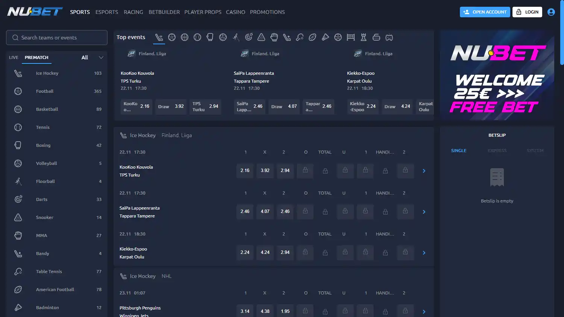Select Kiekko-Espoo 2.24 in top event card
Image resolution: width=564 pixels, height=317 pixels.
coord(363,107)
